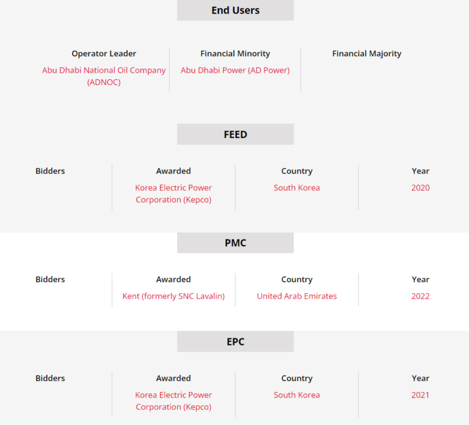Click the Financial Minority heading
This screenshot has width=469, height=425.
235,54
